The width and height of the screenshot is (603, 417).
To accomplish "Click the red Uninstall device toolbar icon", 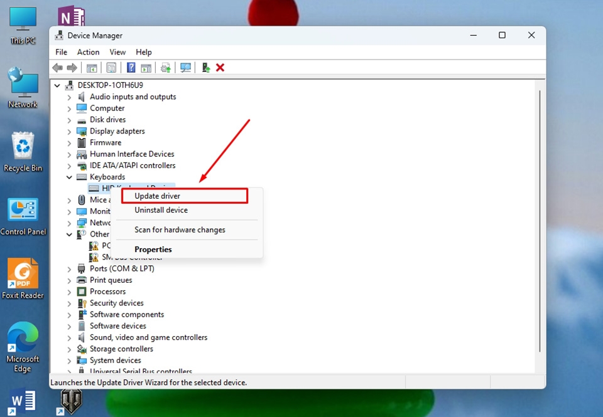I will pos(220,67).
